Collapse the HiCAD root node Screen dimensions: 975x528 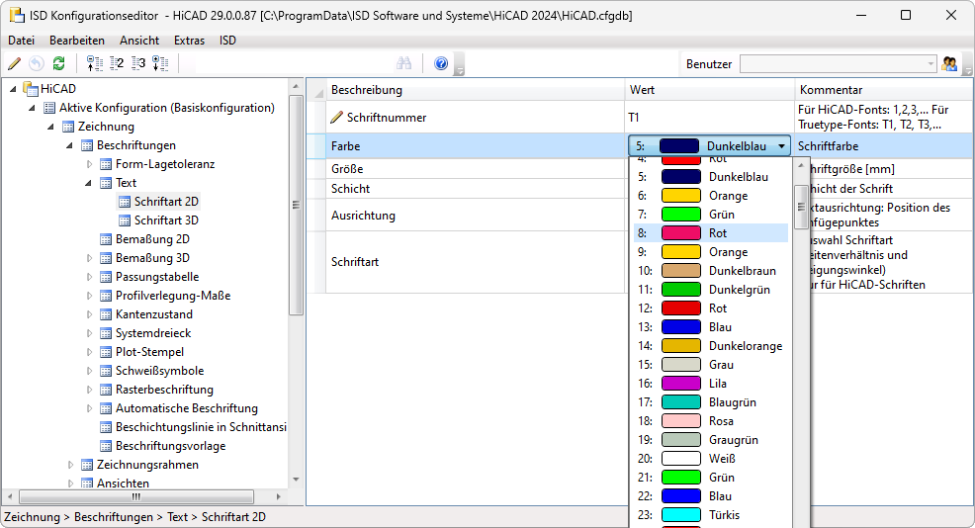[13, 89]
